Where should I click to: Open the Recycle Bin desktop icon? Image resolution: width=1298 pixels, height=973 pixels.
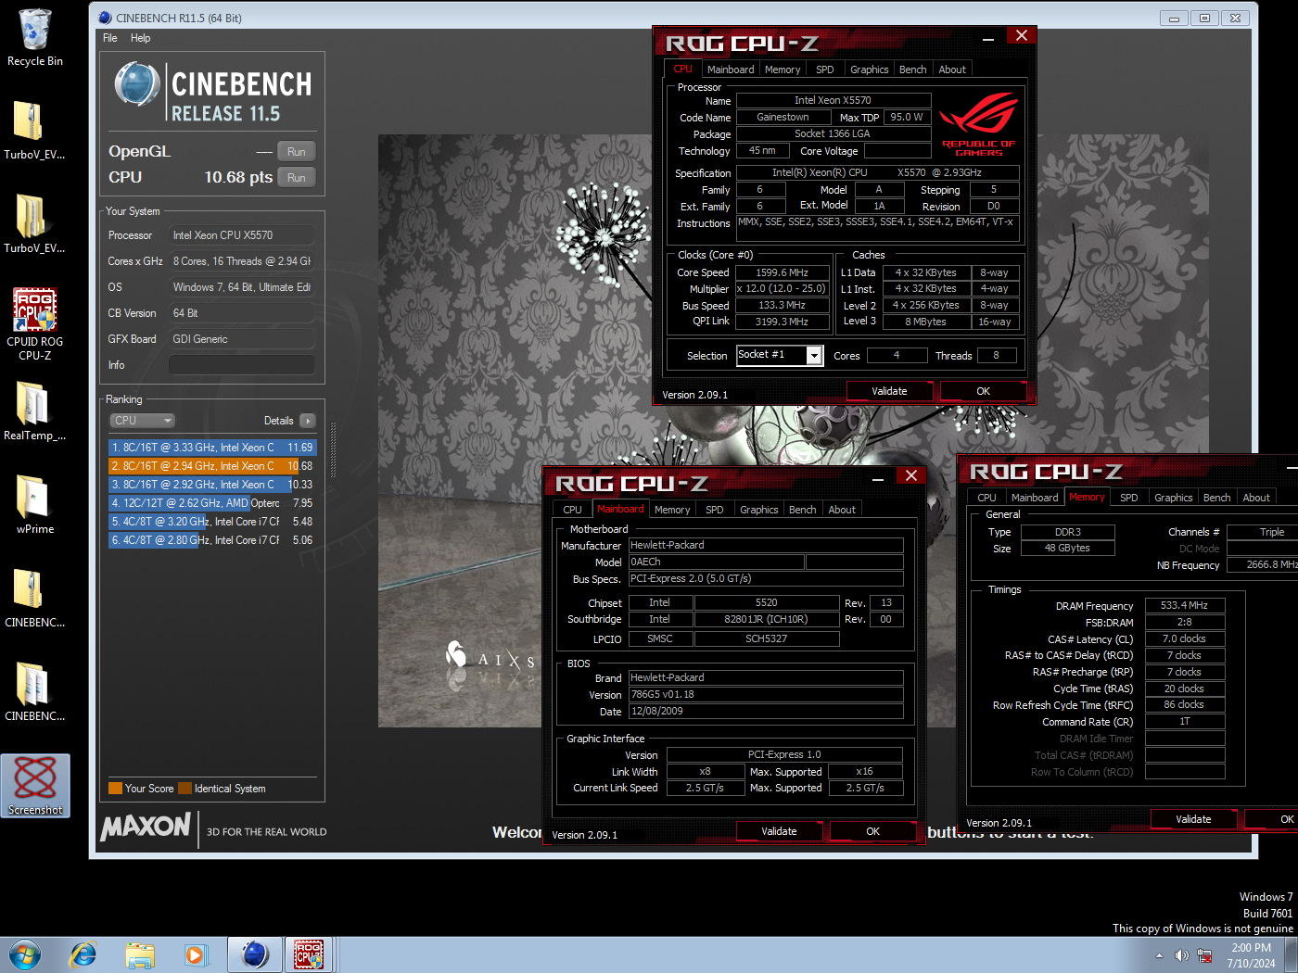point(35,37)
